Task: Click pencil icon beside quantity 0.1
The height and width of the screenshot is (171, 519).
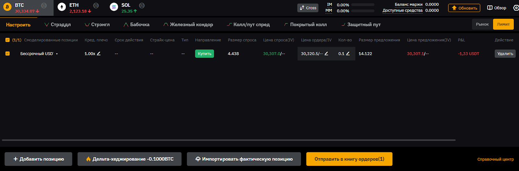Action: click(x=348, y=54)
